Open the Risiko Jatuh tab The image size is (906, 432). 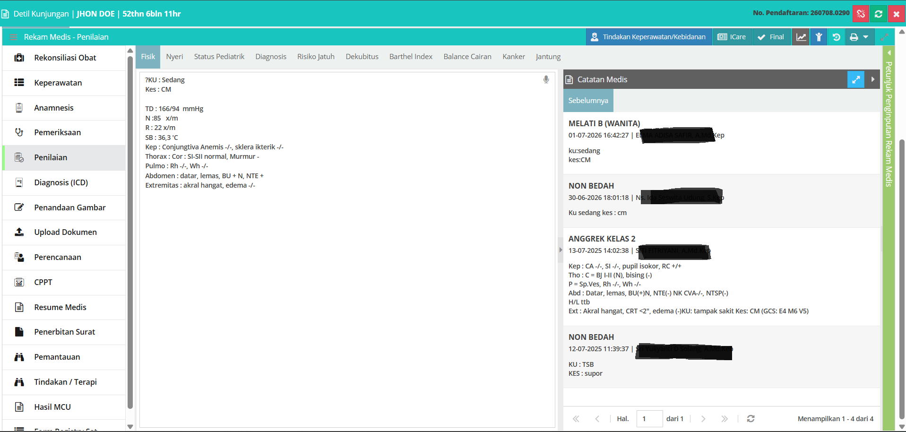316,57
